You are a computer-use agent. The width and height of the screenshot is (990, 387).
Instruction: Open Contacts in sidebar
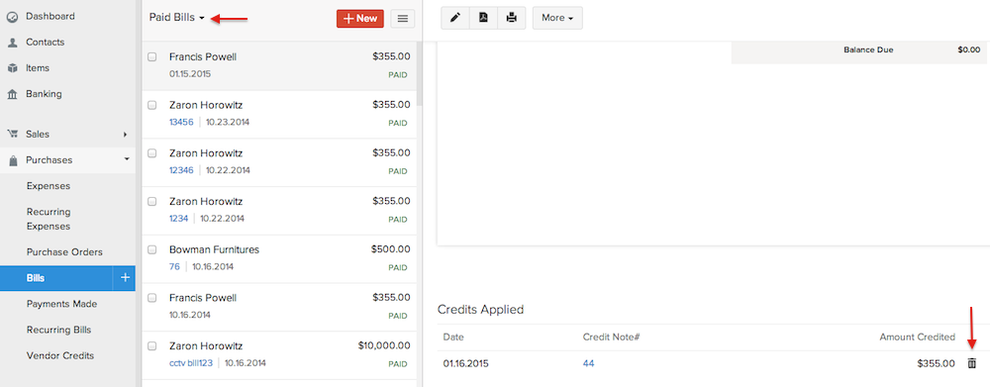45,43
